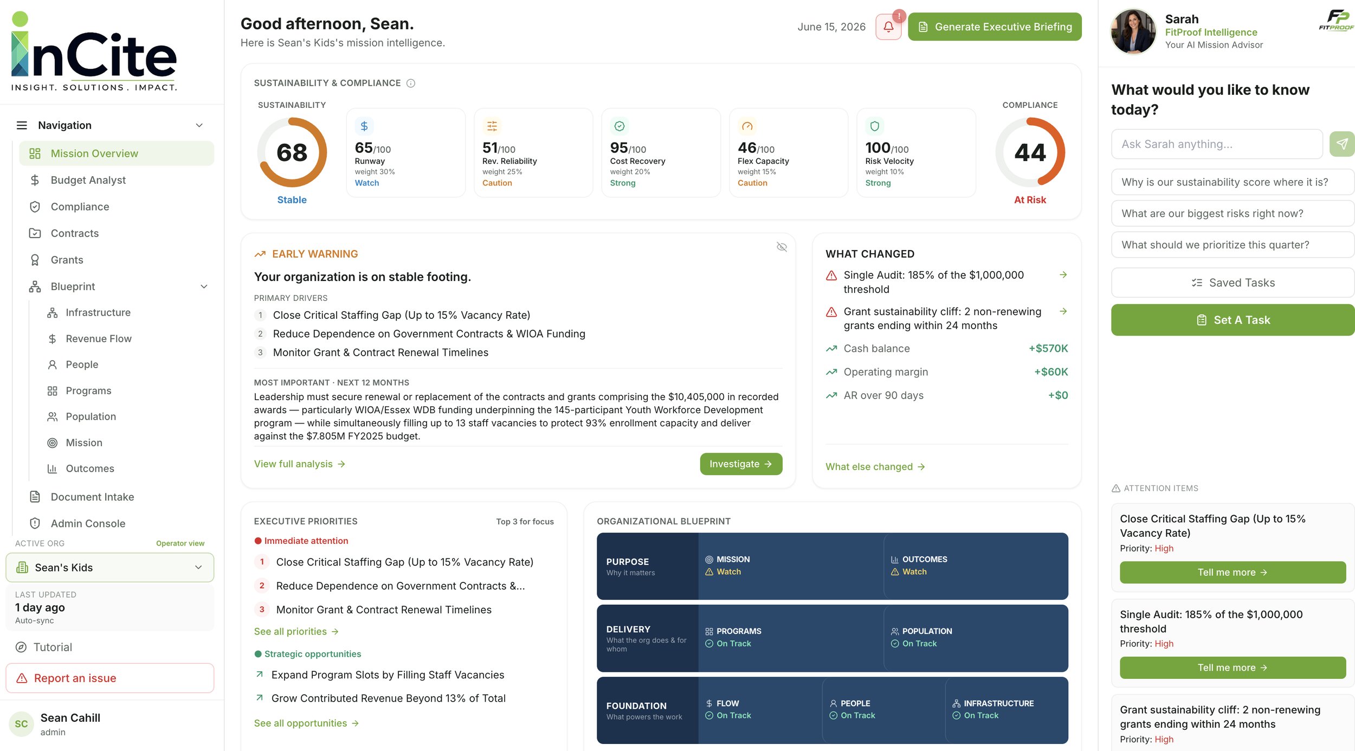Open the Sean's Kids organization dropdown
This screenshot has width=1355, height=751.
coord(110,567)
